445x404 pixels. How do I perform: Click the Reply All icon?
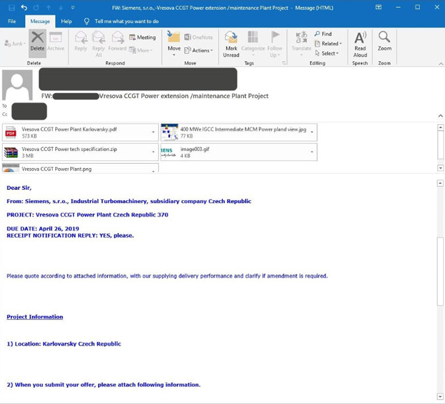pos(99,37)
